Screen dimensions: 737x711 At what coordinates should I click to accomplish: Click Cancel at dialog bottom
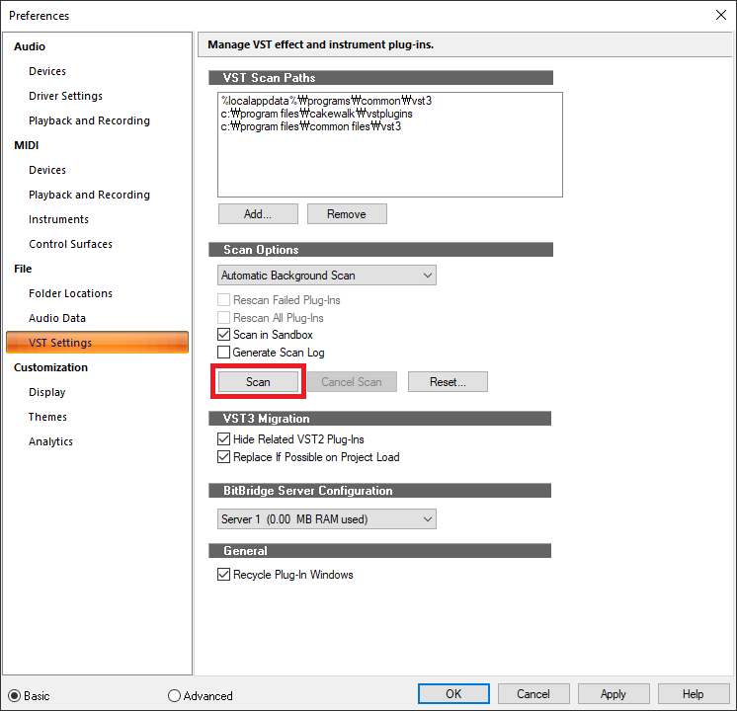point(533,693)
